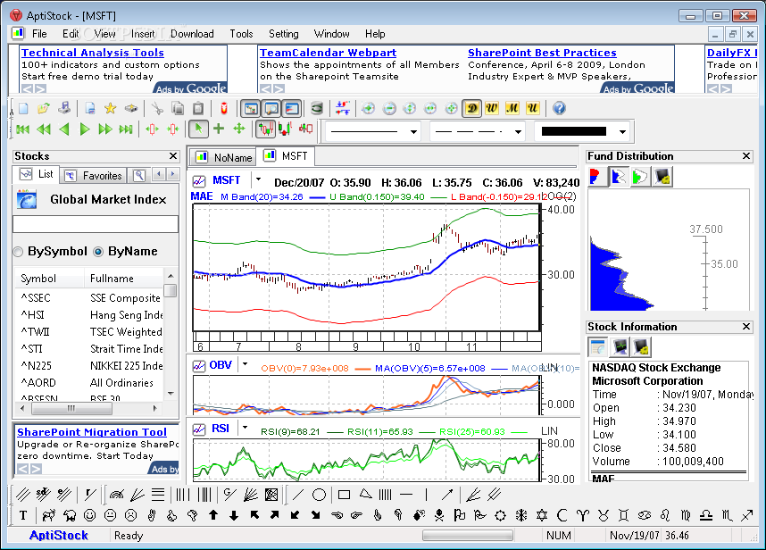The width and height of the screenshot is (766, 550).
Task: Select the ^N225 NIKKEI 225 row
Action: pyautogui.click(x=90, y=366)
